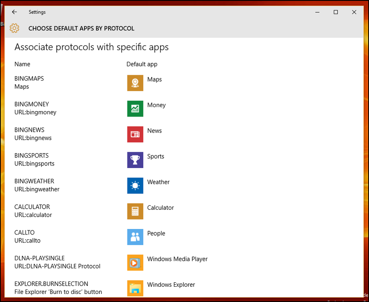Go back using the back arrow
369x302 pixels.
(x=14, y=12)
